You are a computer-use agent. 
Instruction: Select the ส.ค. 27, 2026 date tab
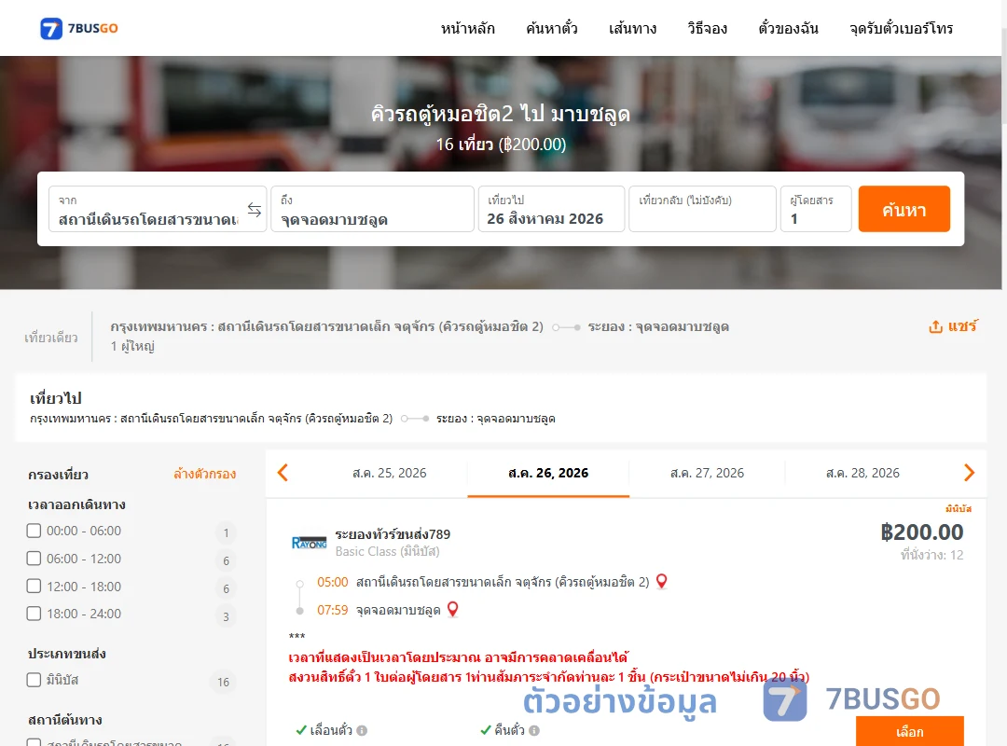(707, 473)
